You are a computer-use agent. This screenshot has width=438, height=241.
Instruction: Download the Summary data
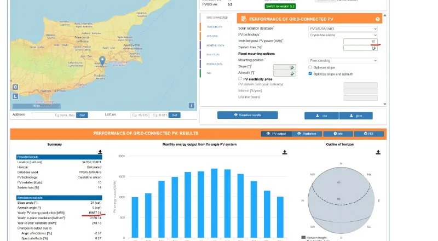point(100,152)
